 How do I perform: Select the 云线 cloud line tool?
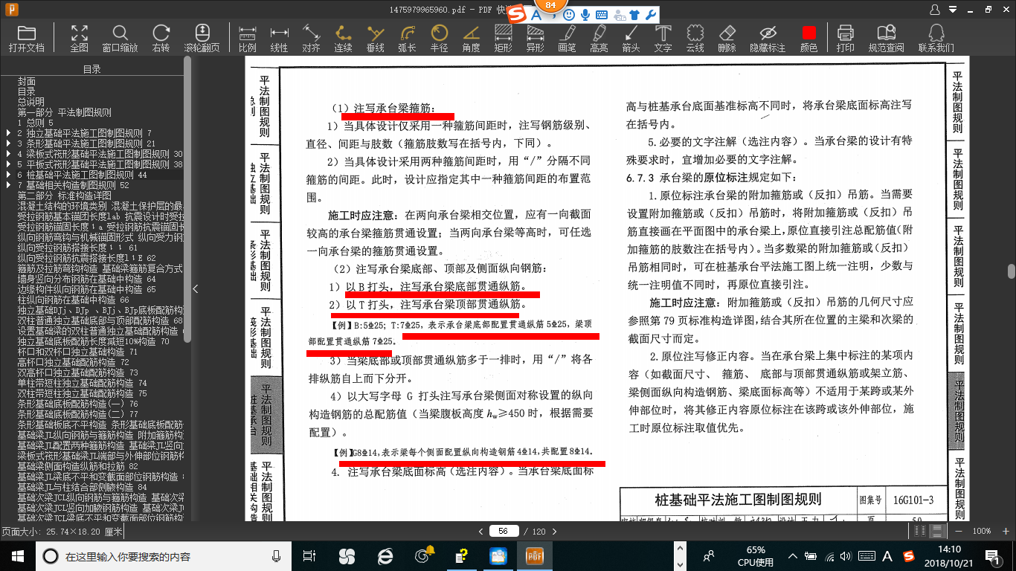pos(695,39)
